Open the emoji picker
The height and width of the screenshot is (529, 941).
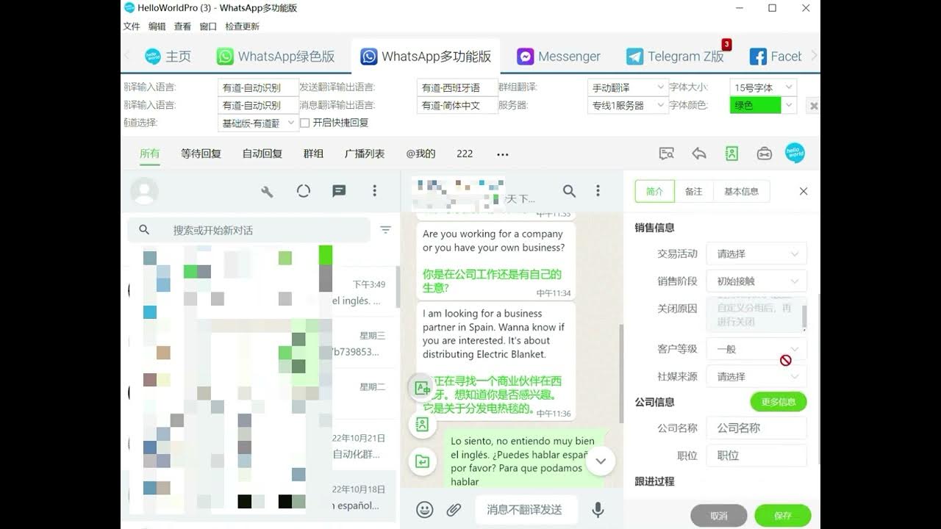click(424, 509)
